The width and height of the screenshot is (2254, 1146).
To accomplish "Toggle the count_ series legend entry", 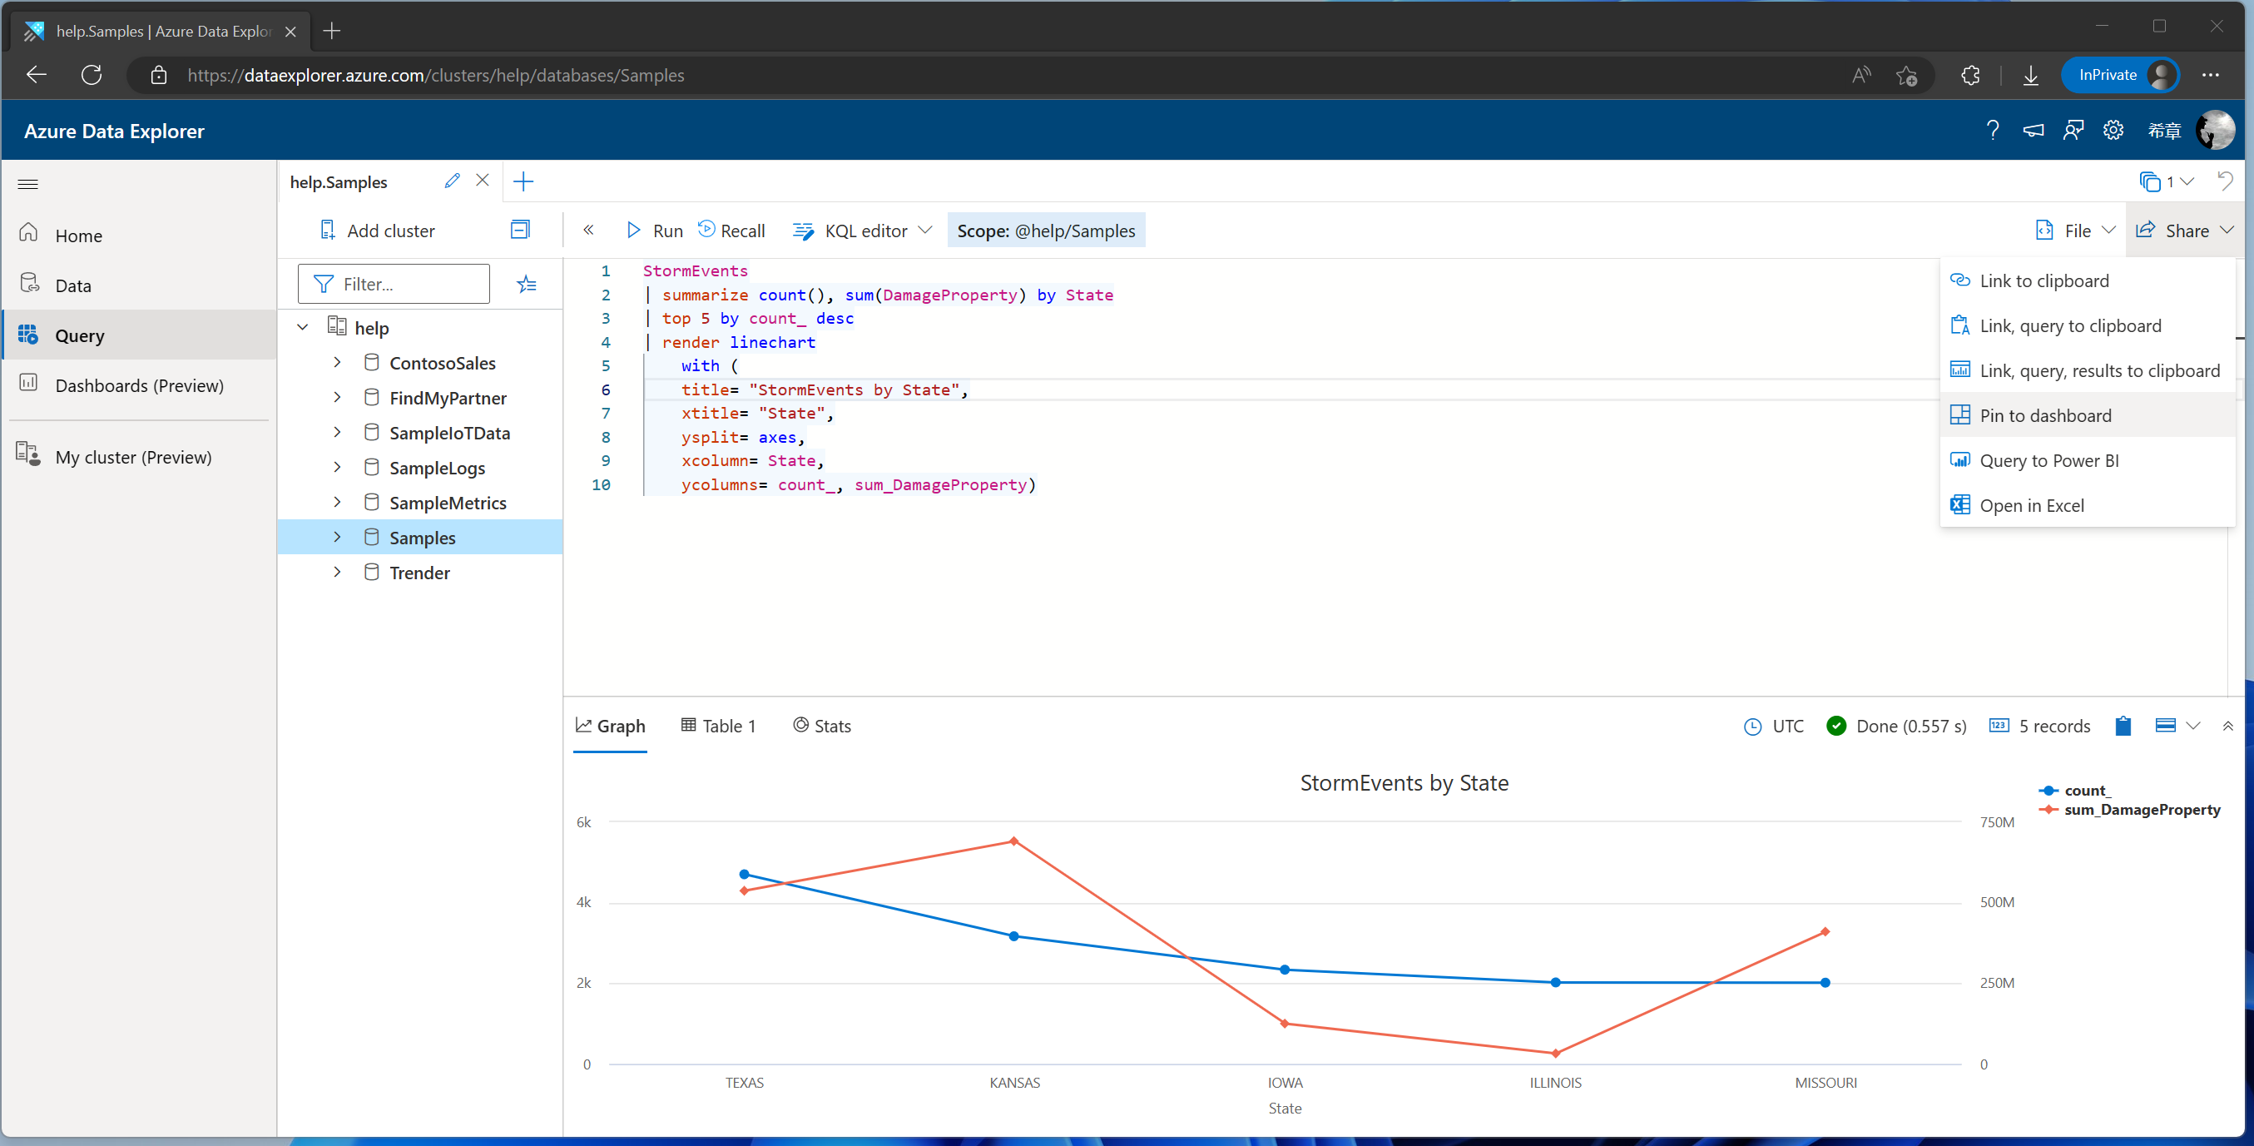I will [x=2074, y=790].
